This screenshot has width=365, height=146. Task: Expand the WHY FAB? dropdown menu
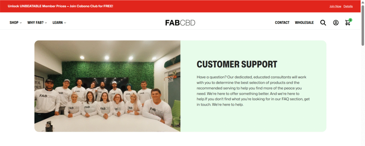coord(37,22)
